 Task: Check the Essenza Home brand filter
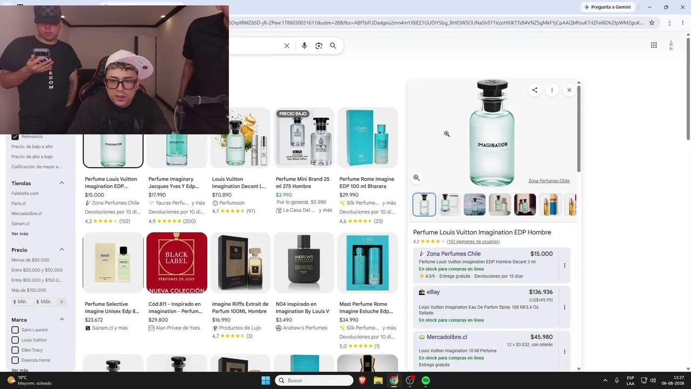click(15, 360)
